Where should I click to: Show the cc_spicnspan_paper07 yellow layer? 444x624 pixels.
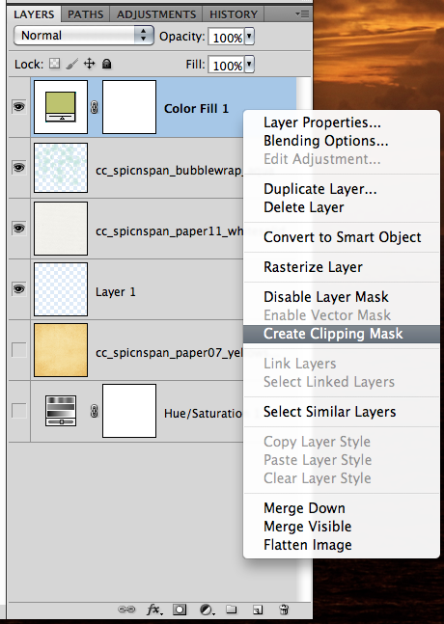click(x=18, y=350)
